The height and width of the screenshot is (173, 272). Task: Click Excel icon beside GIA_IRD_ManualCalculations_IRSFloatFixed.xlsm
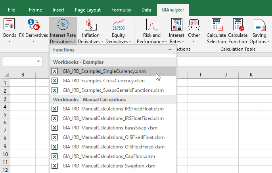point(55,118)
